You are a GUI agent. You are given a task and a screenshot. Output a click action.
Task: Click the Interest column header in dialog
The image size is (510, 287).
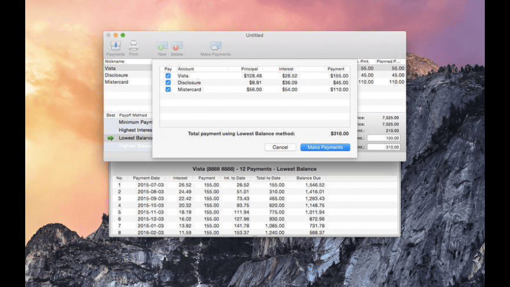pyautogui.click(x=286, y=69)
